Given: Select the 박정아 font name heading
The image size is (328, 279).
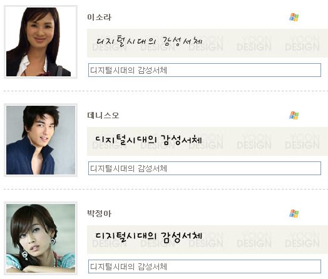Looking at the screenshot, I should [x=99, y=213].
